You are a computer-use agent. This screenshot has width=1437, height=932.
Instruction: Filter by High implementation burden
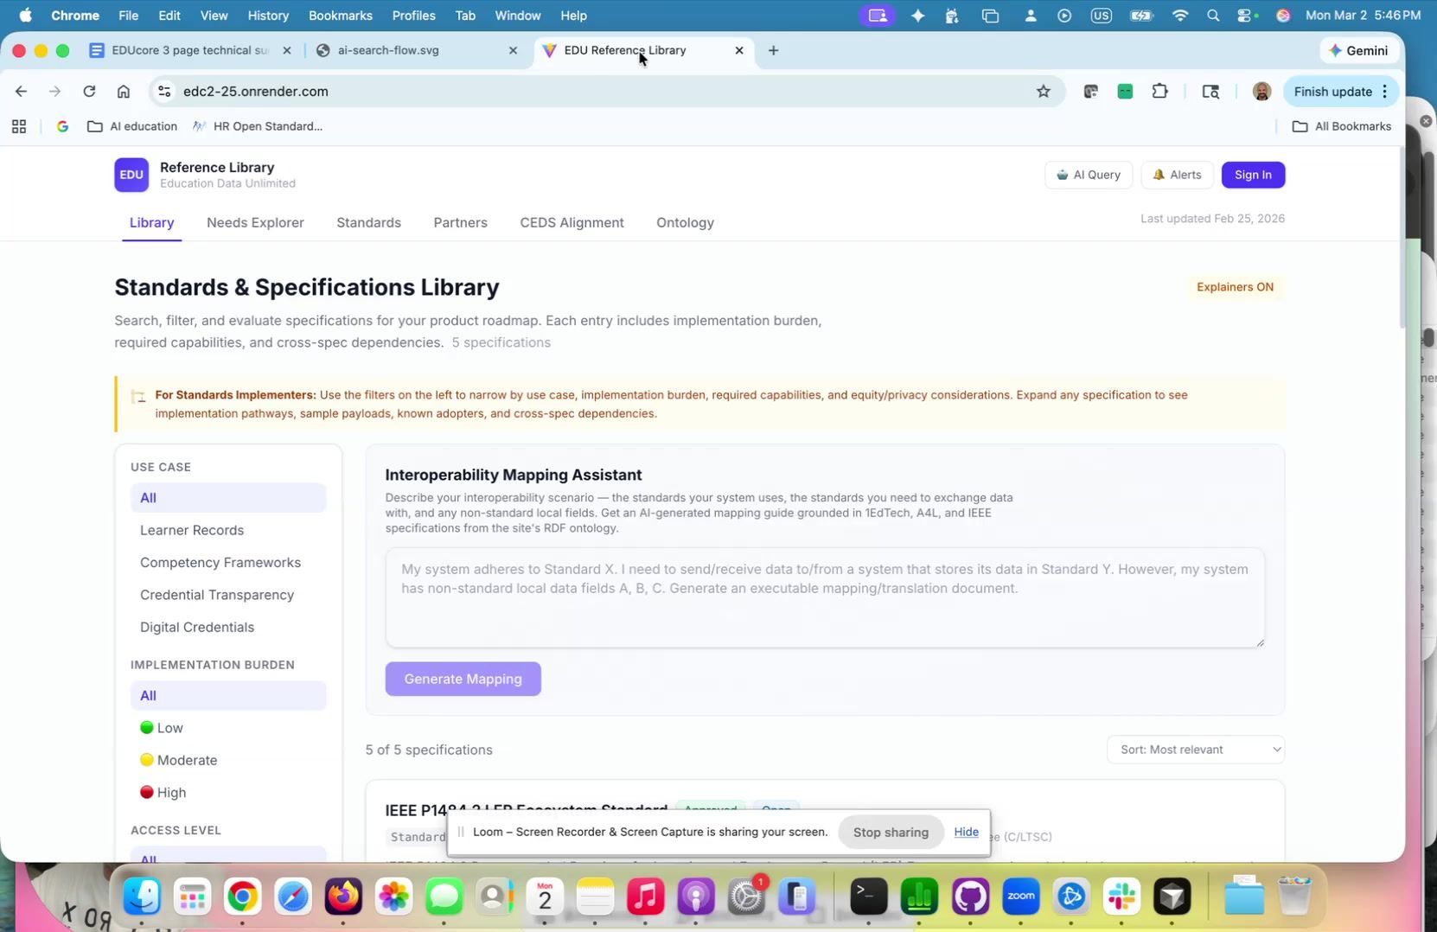coord(228,792)
